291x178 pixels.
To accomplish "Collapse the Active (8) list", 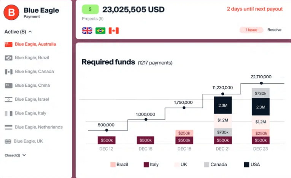I will [x=30, y=32].
